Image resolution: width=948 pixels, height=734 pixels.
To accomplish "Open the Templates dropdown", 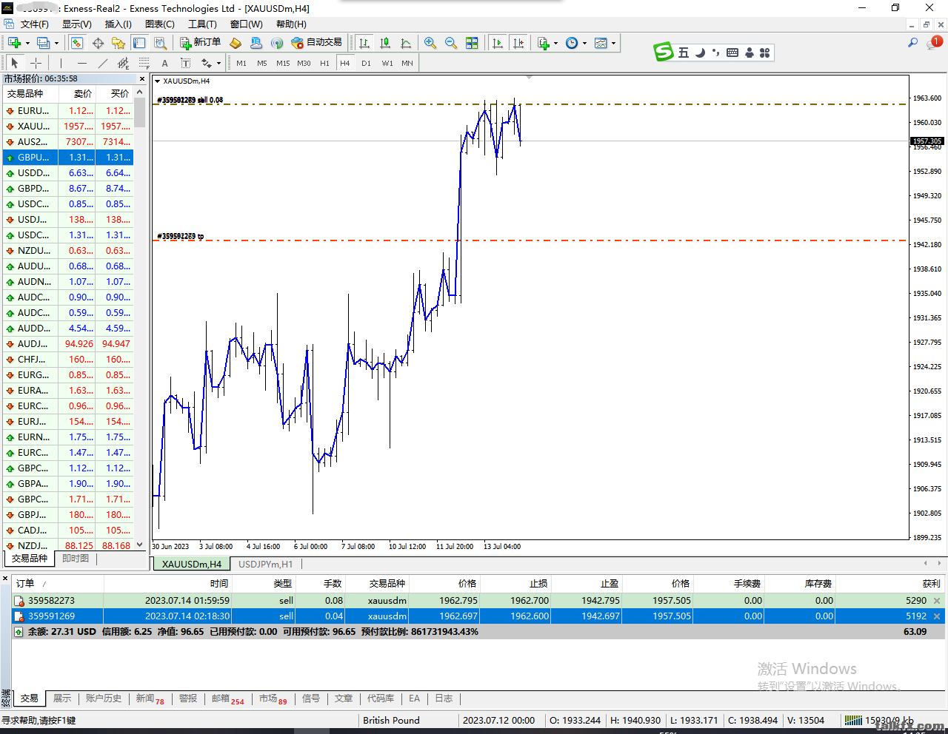I will click(605, 43).
